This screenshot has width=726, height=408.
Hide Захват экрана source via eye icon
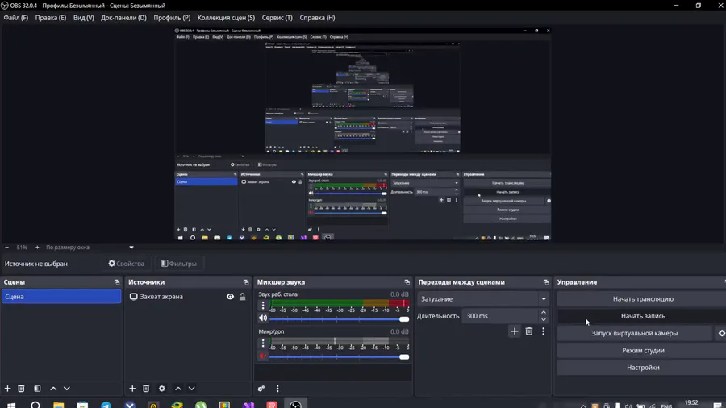(x=230, y=297)
